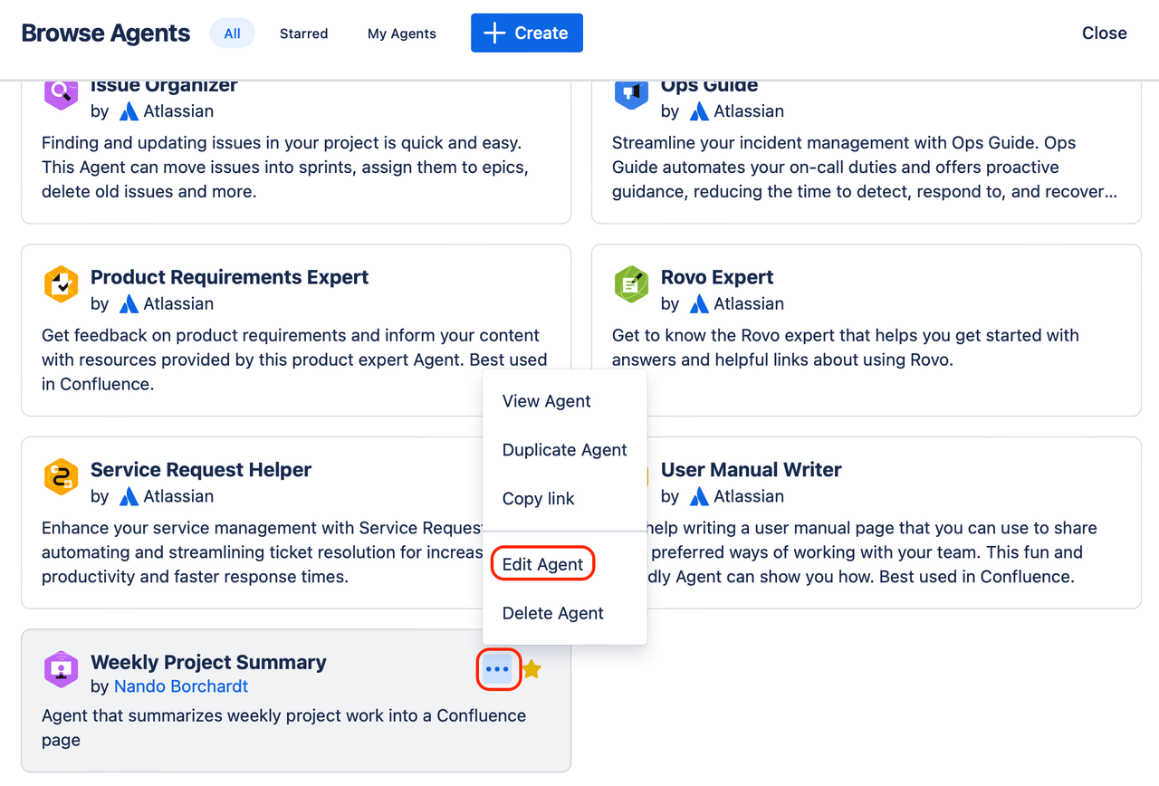This screenshot has width=1159, height=786.
Task: Open the ellipsis menu on Weekly Project Summary
Action: (498, 668)
